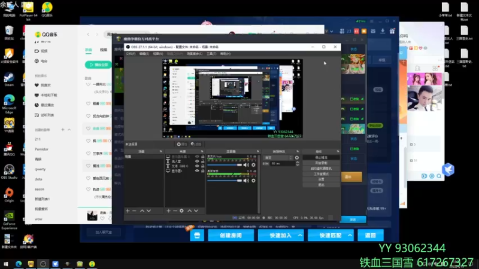Mute first mixer channel speaker icon

246,165
